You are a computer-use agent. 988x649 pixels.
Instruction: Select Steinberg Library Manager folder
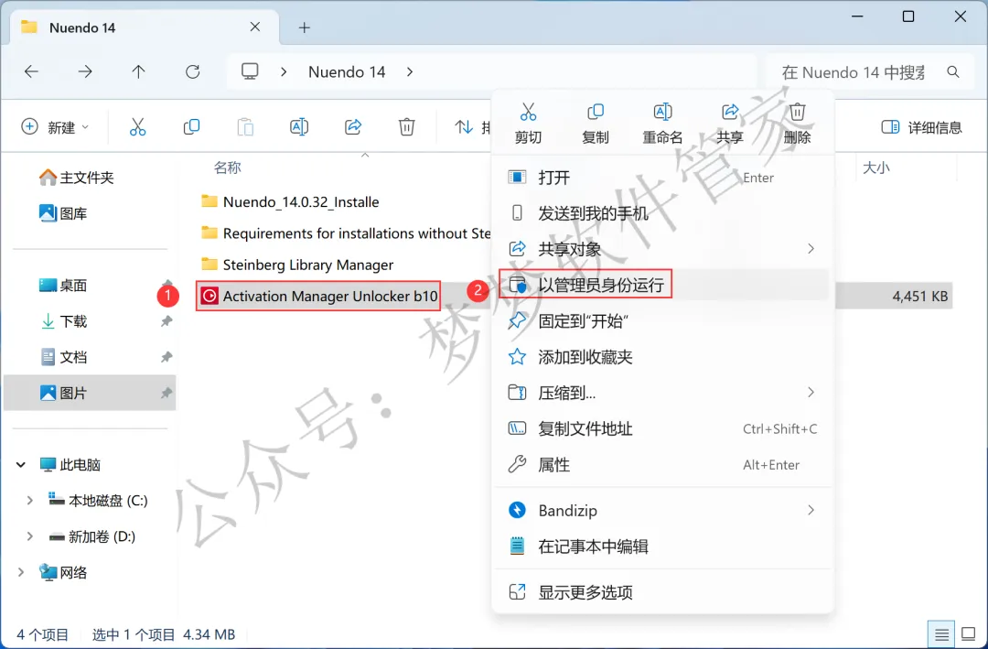point(297,265)
